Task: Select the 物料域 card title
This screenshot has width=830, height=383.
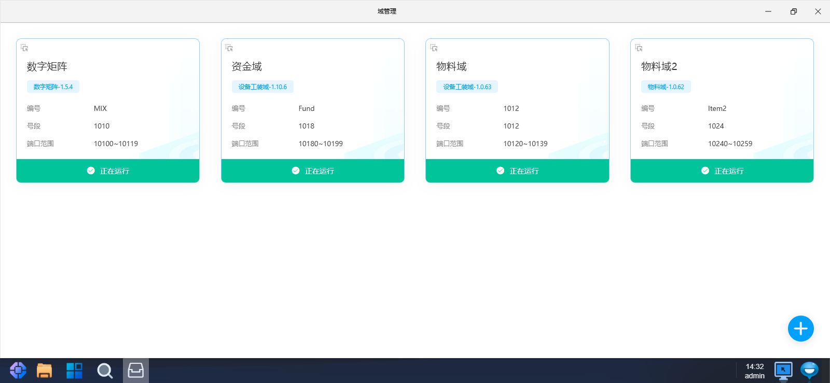Action: point(451,66)
